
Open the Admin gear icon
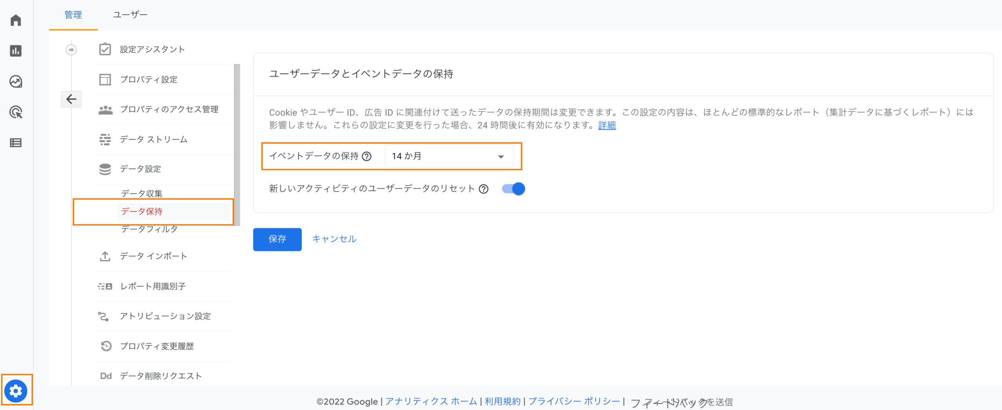pyautogui.click(x=16, y=390)
